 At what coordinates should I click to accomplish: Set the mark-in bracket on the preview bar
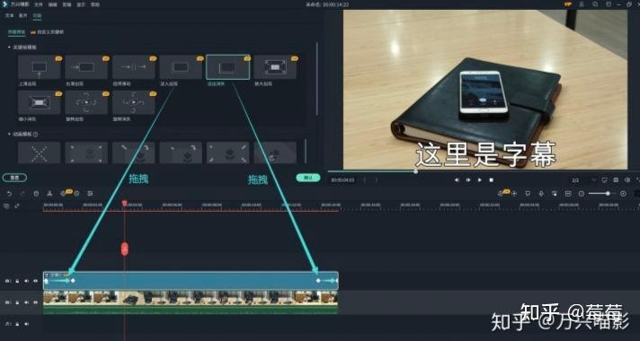click(364, 179)
